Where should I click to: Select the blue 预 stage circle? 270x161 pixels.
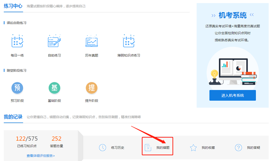coord(17,88)
